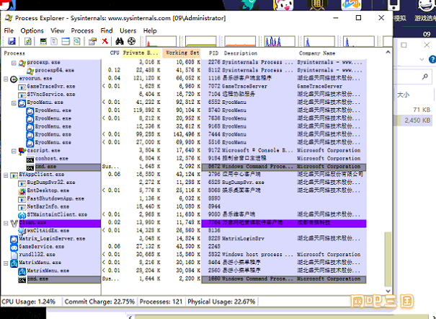Collapse the Clsmn.exe tree node
Image resolution: width=436 pixels, height=319 pixels.
[6, 223]
